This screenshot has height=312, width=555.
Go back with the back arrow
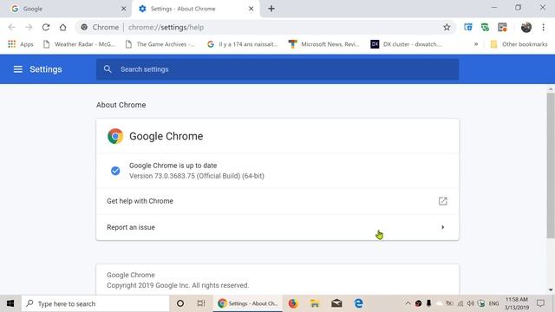pos(11,27)
